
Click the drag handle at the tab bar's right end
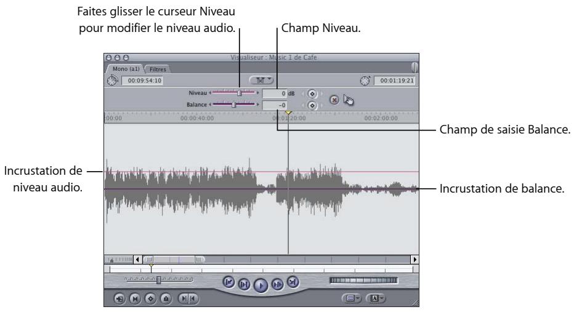(414, 67)
